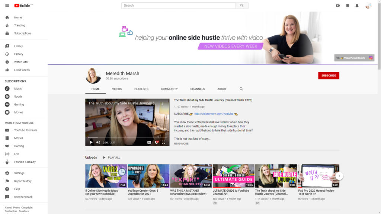This screenshot has width=381, height=214.
Task: Open the Uploads section heading
Action: point(91,158)
